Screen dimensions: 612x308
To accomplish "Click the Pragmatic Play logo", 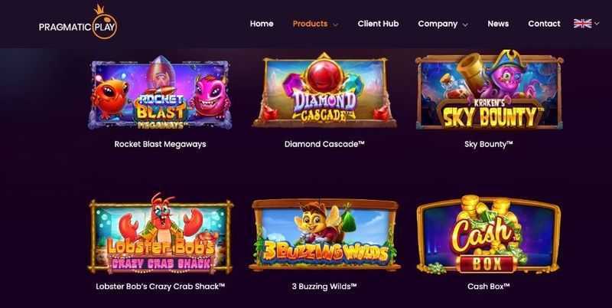I will pyautogui.click(x=78, y=23).
